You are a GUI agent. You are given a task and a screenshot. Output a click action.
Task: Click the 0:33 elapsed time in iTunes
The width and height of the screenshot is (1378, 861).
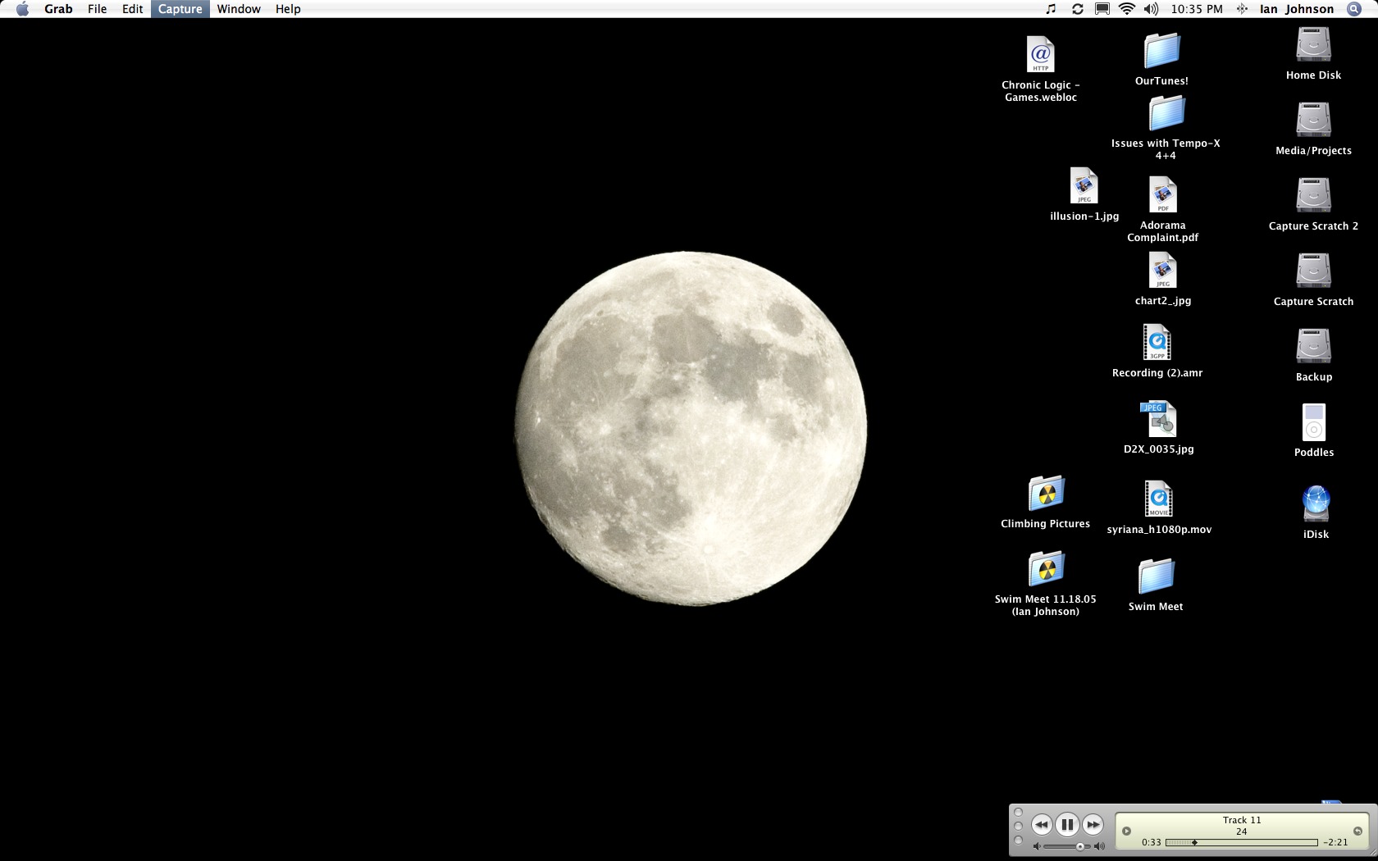[1152, 842]
